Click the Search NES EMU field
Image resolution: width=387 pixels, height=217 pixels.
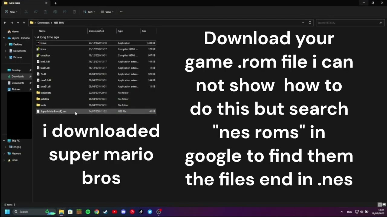[350, 23]
